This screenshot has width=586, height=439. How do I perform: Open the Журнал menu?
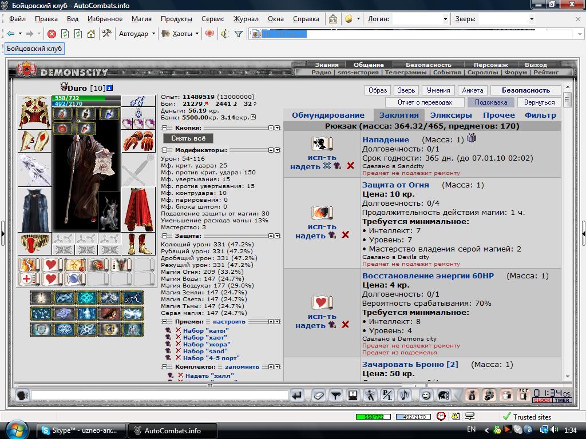(246, 19)
